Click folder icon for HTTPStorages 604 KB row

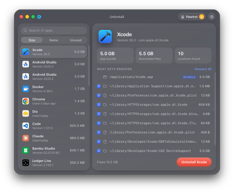[x=105, y=105]
